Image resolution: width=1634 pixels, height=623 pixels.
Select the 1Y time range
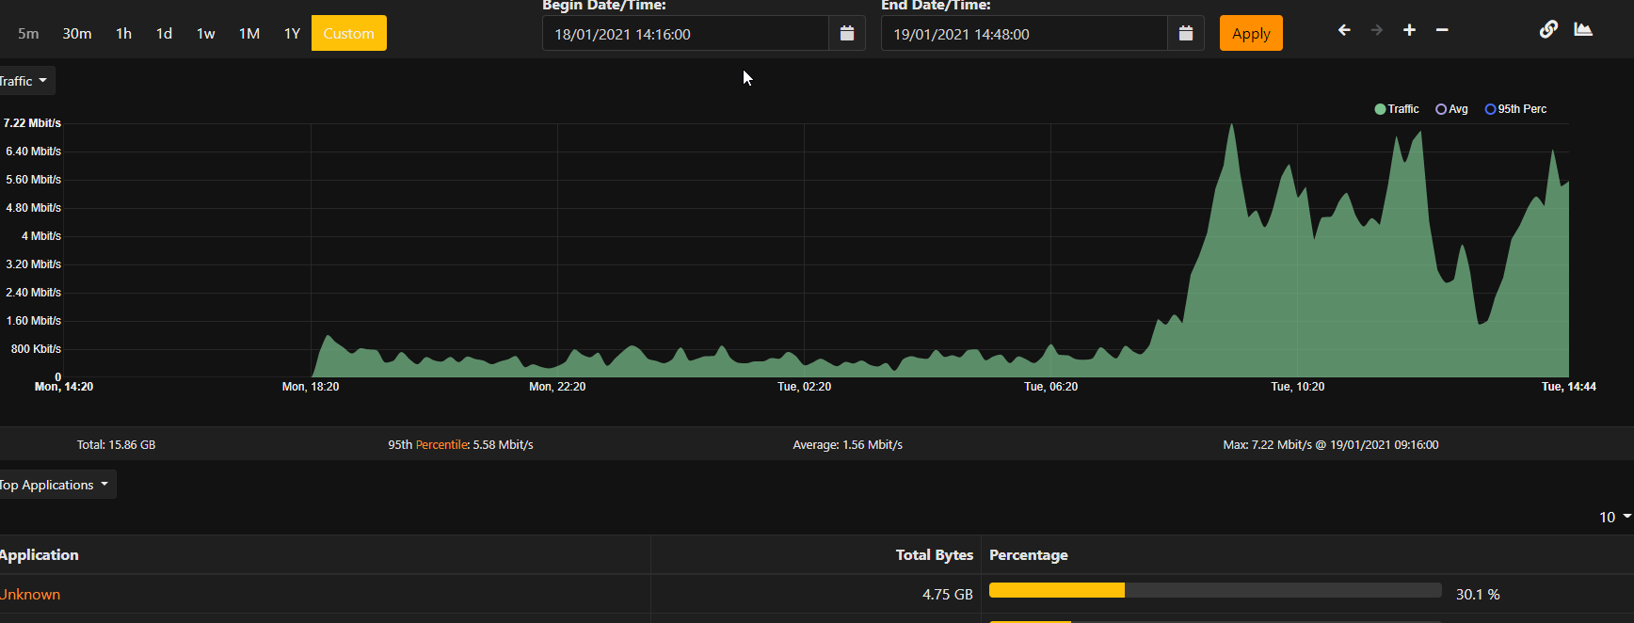pyautogui.click(x=292, y=33)
